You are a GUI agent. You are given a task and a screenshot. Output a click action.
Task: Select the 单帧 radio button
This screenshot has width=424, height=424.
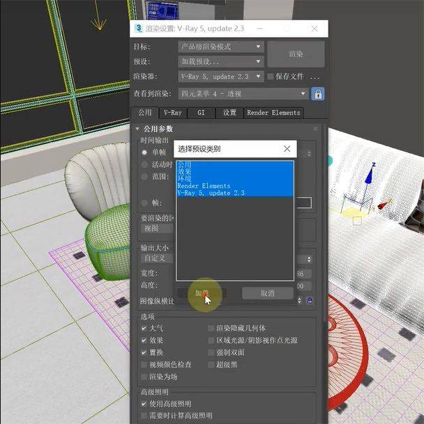click(x=144, y=152)
